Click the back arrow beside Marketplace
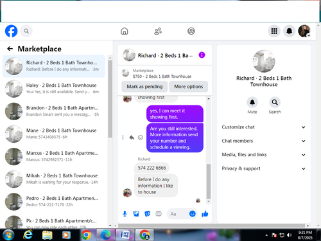This screenshot has height=241, width=321. pyautogui.click(x=10, y=49)
